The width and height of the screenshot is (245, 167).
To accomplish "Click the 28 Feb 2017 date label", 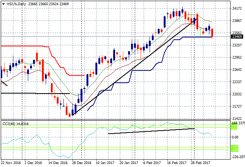I will (200, 163).
